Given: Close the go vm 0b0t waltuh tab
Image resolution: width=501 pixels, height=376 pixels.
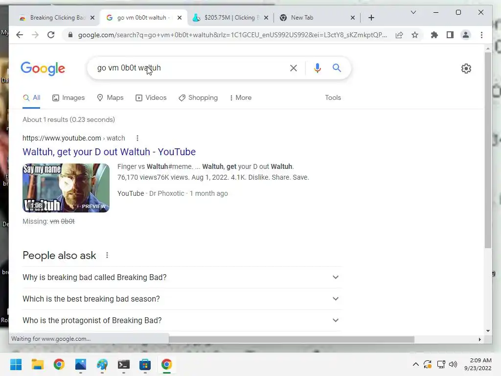Looking at the screenshot, I should click(180, 18).
